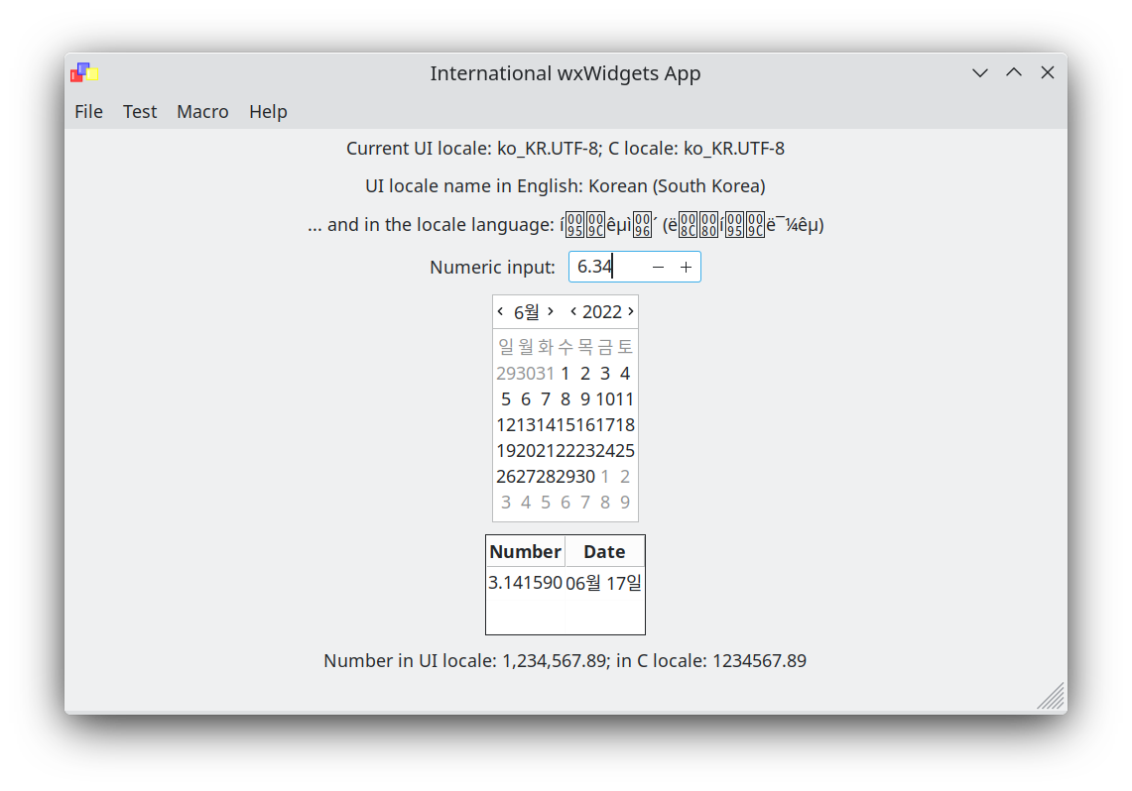The width and height of the screenshot is (1132, 791).
Task: Open the Test menu
Action: pyautogui.click(x=139, y=112)
